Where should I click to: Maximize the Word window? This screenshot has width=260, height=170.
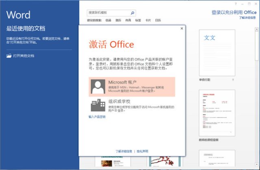click(249, 4)
